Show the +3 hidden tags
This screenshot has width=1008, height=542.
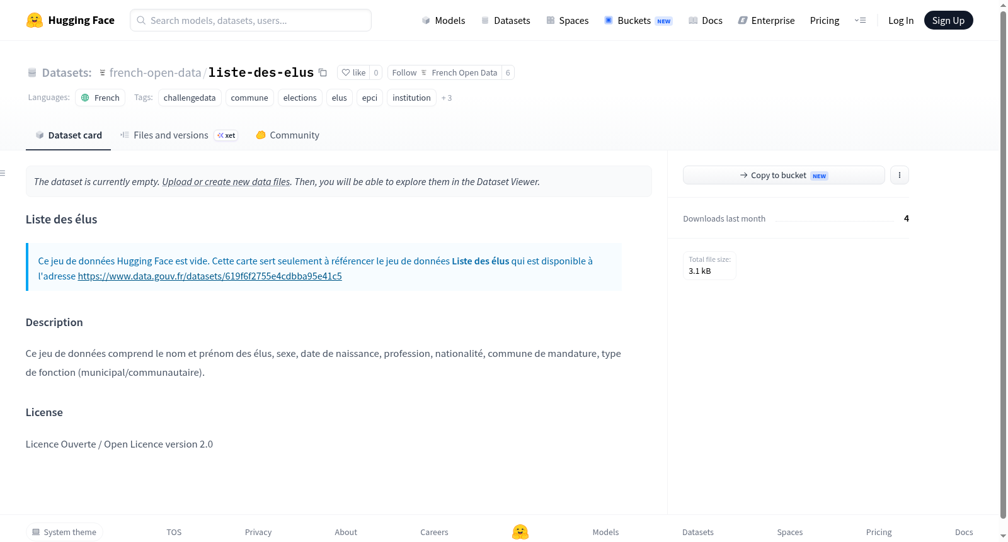[x=447, y=98]
